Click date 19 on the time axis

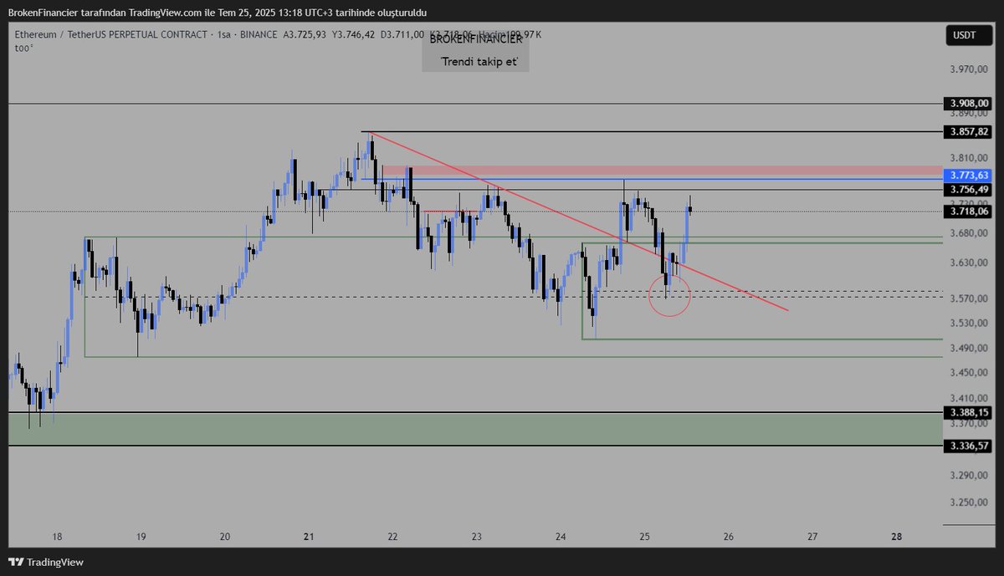coord(141,538)
